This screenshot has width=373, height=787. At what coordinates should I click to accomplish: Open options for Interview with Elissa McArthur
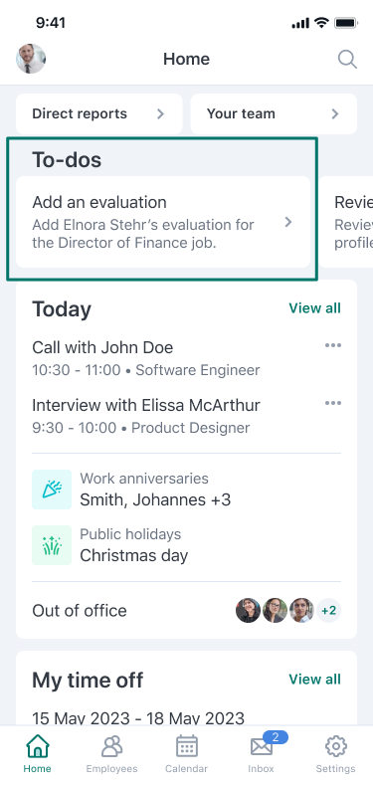[x=333, y=403]
